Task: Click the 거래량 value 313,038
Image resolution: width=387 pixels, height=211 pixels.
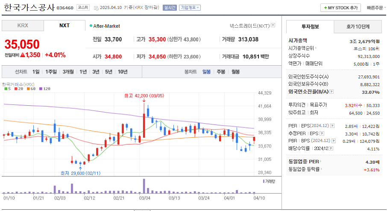Action: pos(248,39)
